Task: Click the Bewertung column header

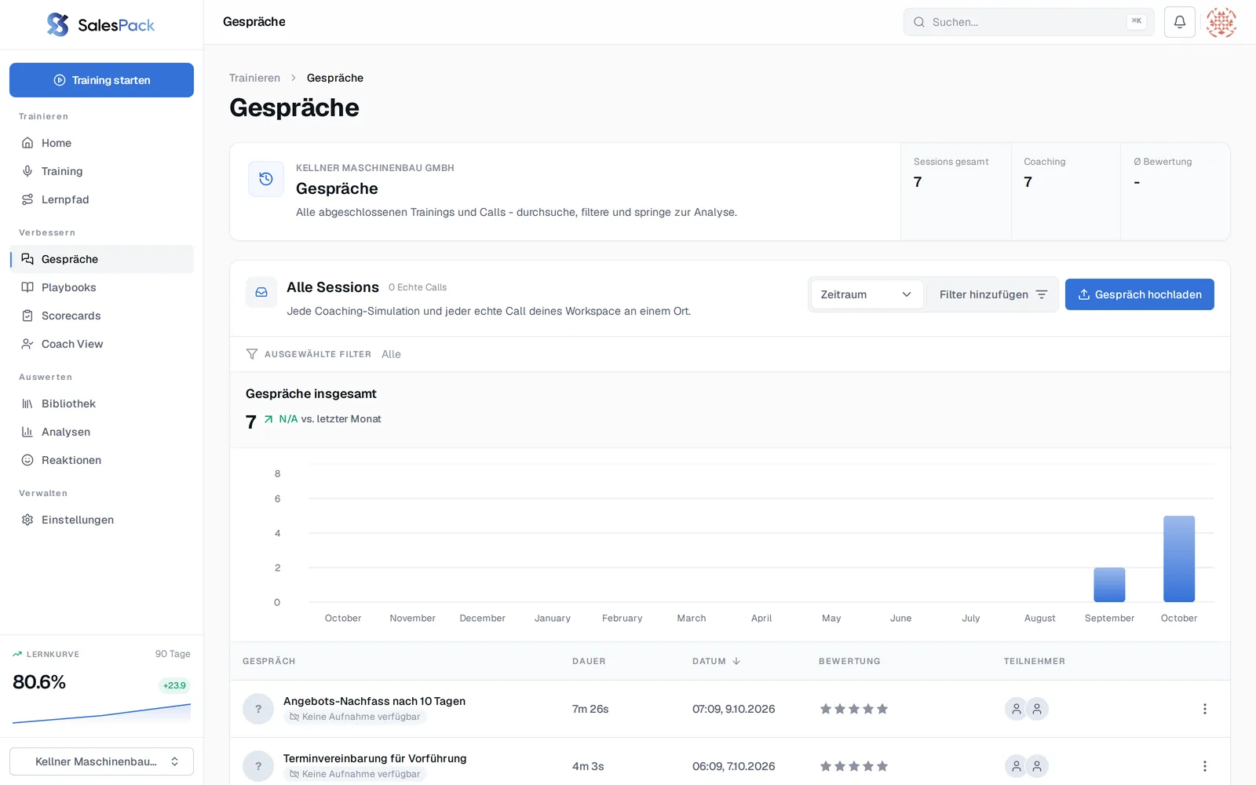Action: [849, 661]
